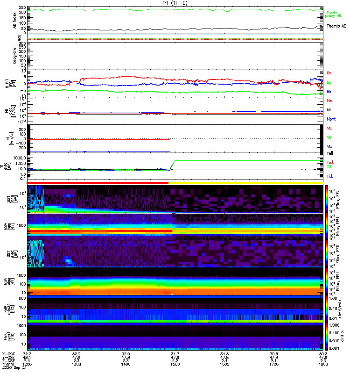Click the "Keogram" y-axis label

coord(15,56)
